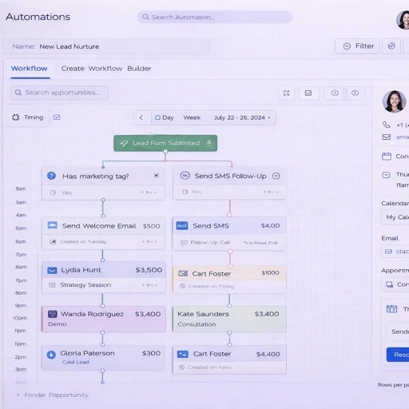Click the connector node below Has marketing tag

pyautogui.click(x=103, y=200)
